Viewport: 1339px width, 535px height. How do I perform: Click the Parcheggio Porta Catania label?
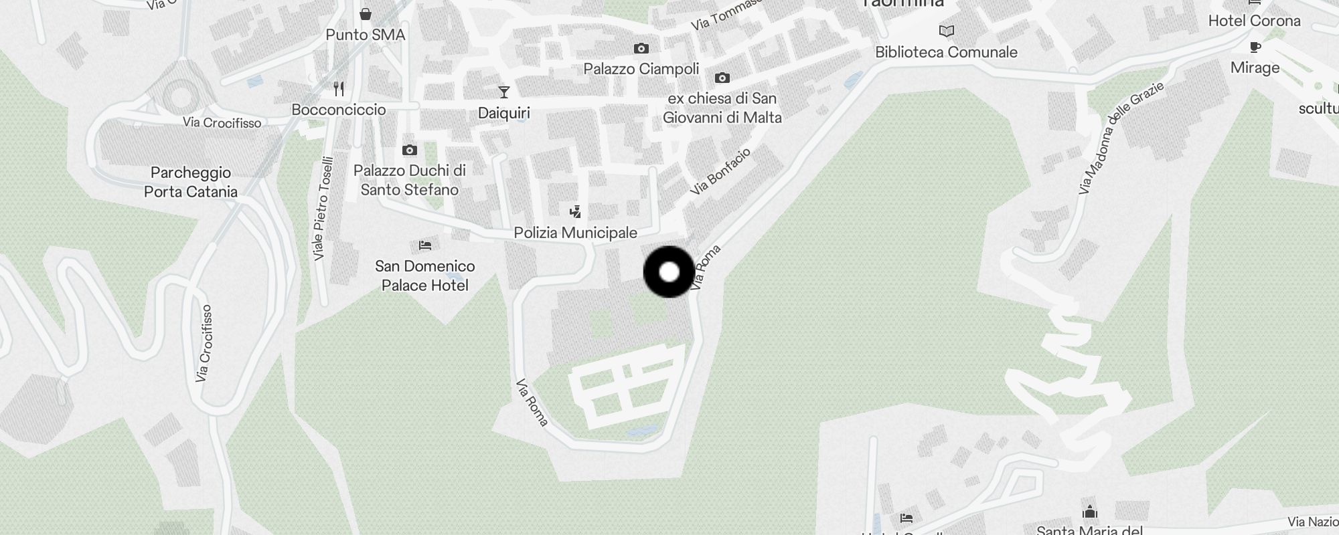click(x=191, y=182)
